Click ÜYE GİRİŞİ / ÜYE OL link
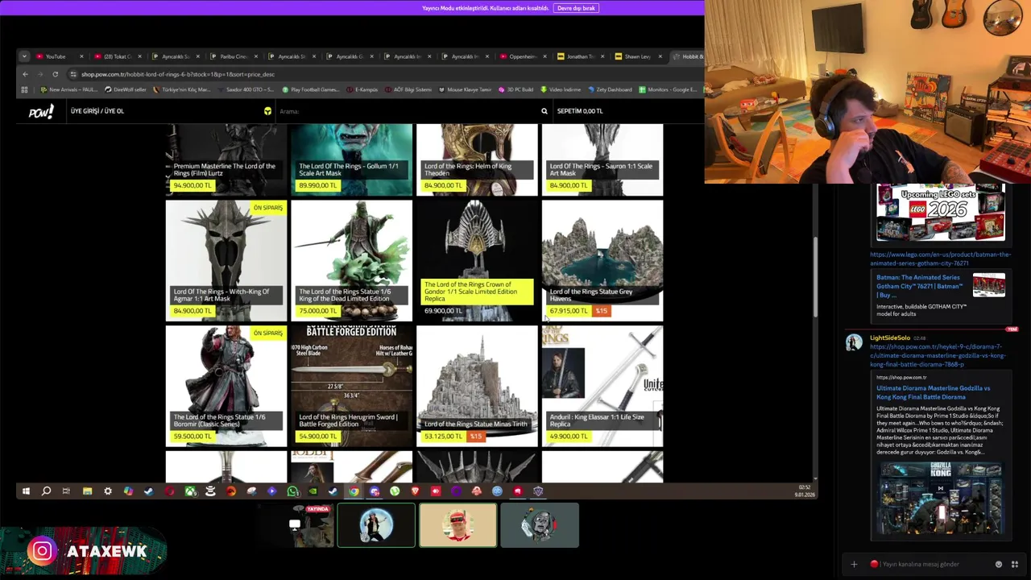Image resolution: width=1031 pixels, height=580 pixels. 97,111
